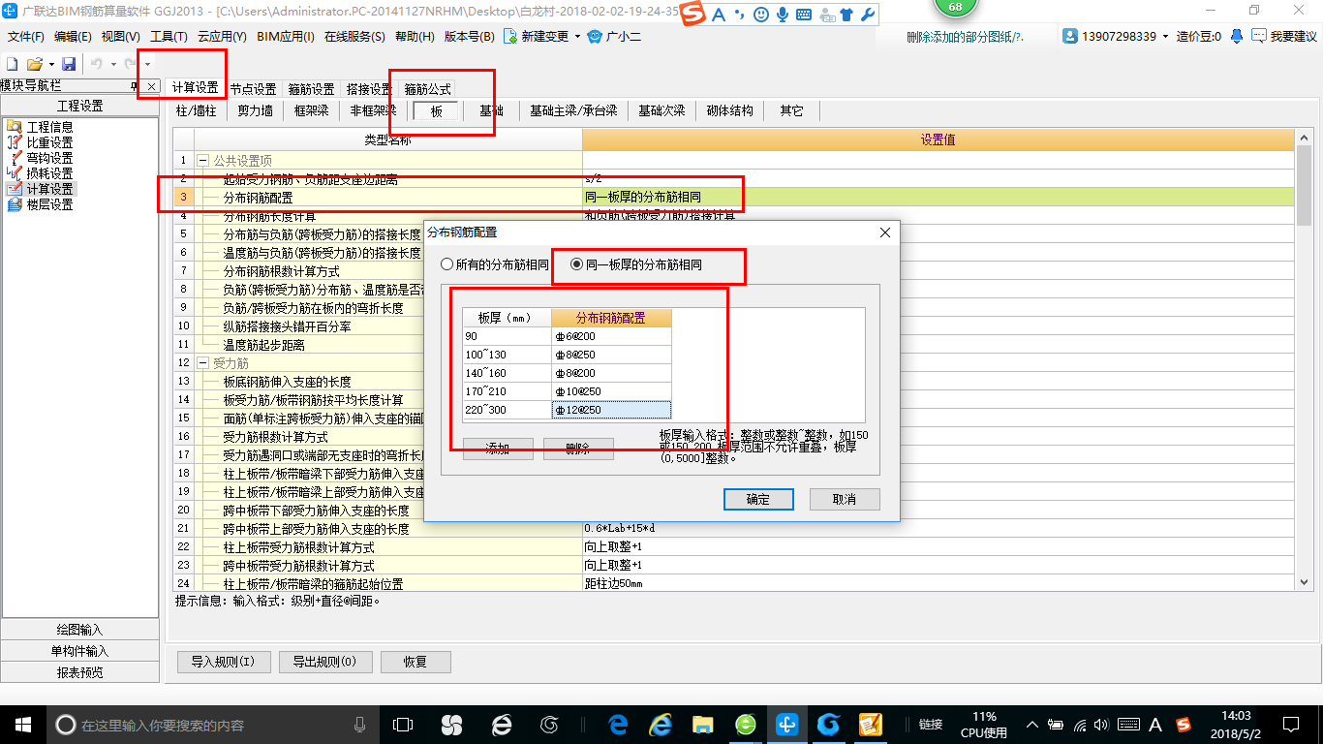Click the Open folder icon in toolbar

tap(34, 64)
